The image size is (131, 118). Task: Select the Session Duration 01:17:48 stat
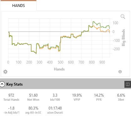pos(55,110)
